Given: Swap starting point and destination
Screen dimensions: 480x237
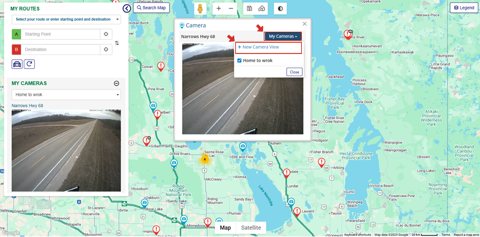Looking at the screenshot, I should [117, 43].
